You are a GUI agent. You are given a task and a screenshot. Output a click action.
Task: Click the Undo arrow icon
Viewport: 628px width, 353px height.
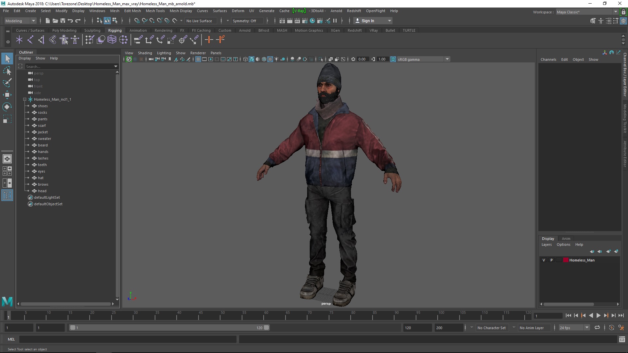point(70,21)
